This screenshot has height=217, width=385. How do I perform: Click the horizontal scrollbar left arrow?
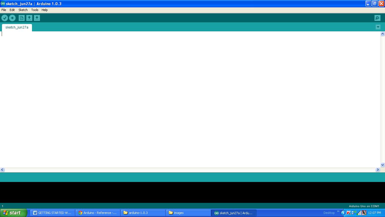click(x=2, y=170)
